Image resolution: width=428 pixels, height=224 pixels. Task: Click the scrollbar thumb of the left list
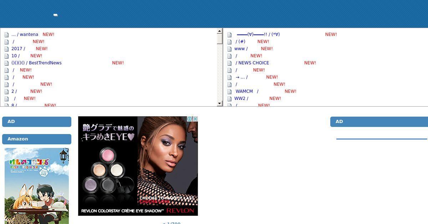point(220,39)
